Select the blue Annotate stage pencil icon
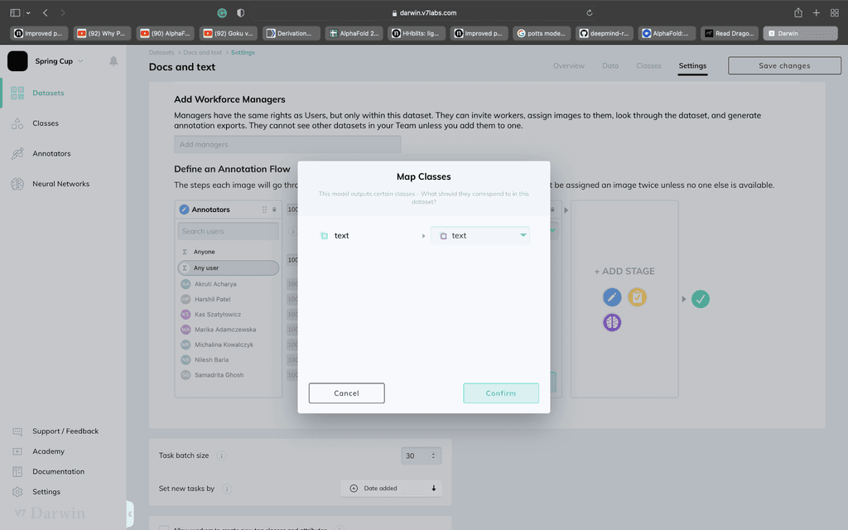Viewport: 848px width, 530px height. (x=612, y=297)
